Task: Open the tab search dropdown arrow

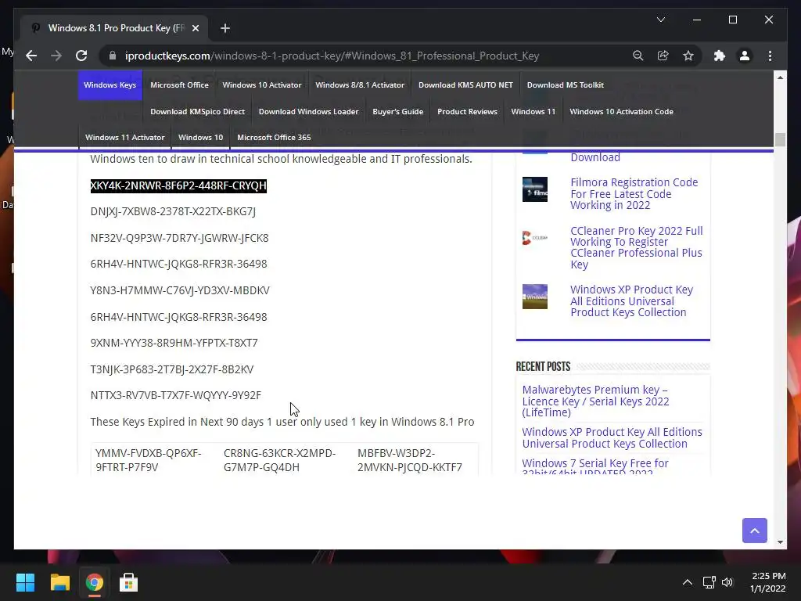Action: pyautogui.click(x=660, y=20)
